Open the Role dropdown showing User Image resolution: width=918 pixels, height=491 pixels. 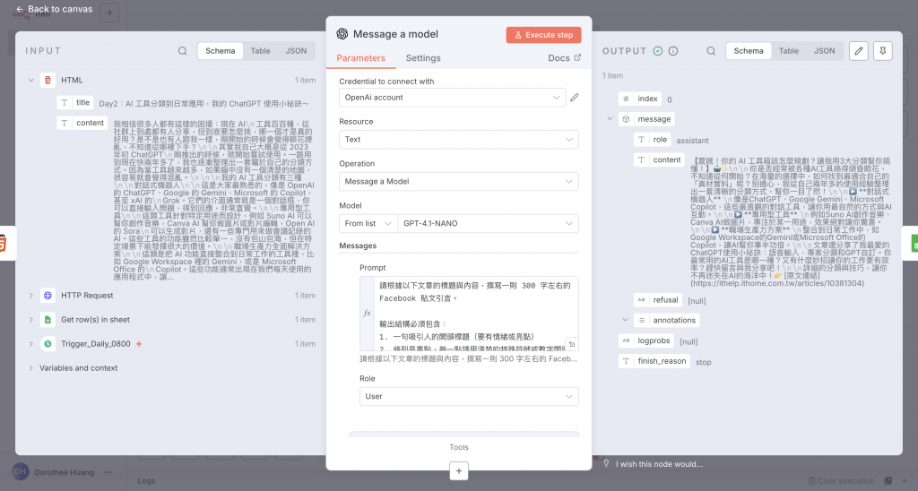pos(469,397)
